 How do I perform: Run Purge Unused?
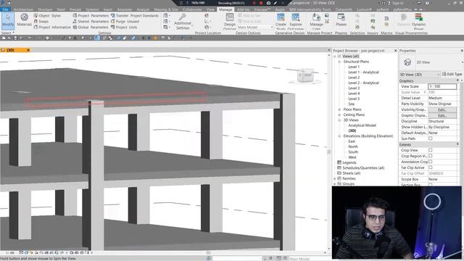tap(125, 21)
